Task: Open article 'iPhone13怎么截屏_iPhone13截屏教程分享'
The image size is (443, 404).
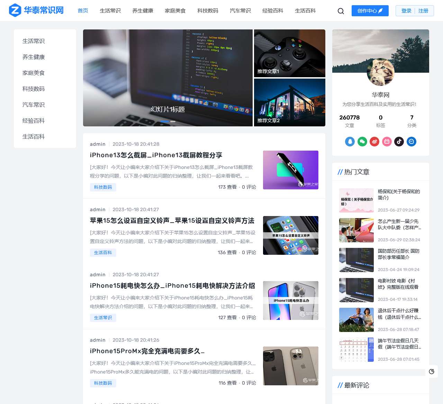Action: tap(156, 155)
